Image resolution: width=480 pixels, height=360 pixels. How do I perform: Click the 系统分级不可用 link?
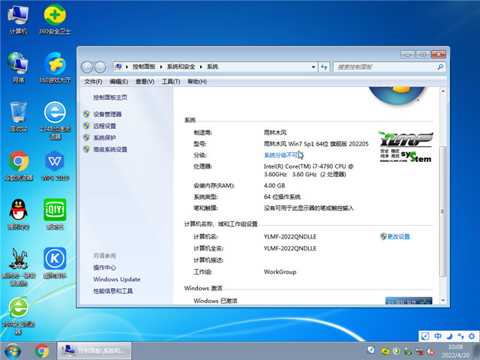(x=283, y=155)
